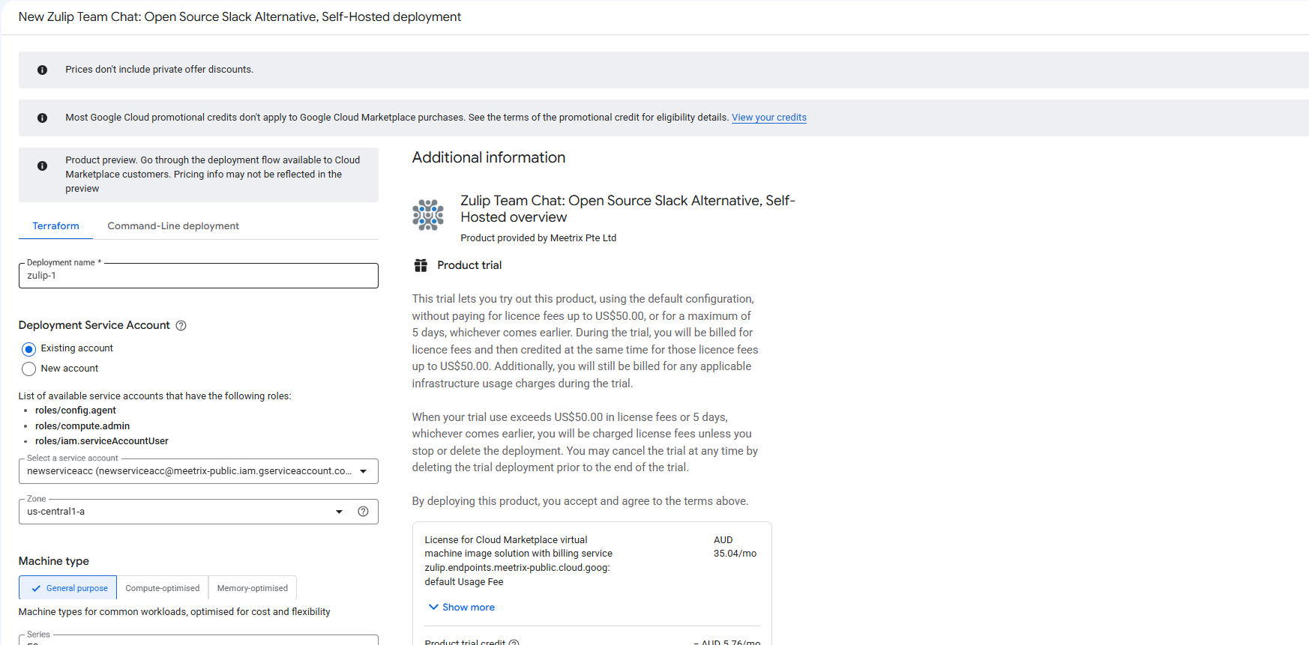This screenshot has width=1309, height=645.
Task: Click the roles/iam.serviceAccountUser list item
Action: 102,441
